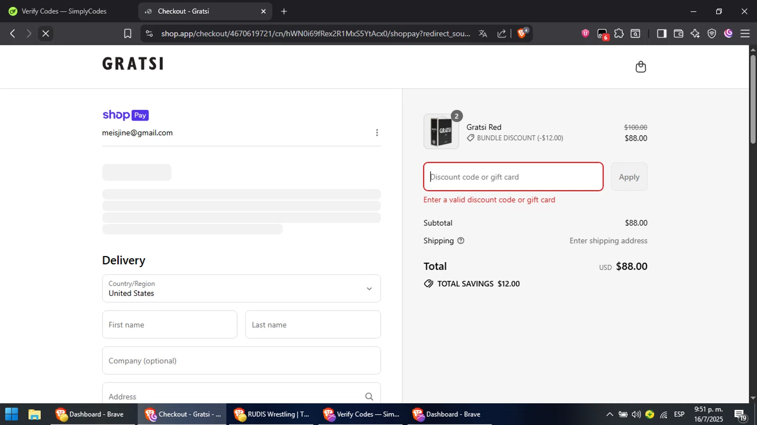Click the share page icon
This screenshot has height=425, width=757.
coord(502,33)
